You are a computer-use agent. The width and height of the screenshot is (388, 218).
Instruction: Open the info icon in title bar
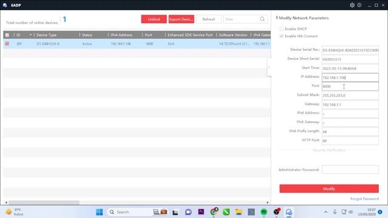[x=360, y=5]
